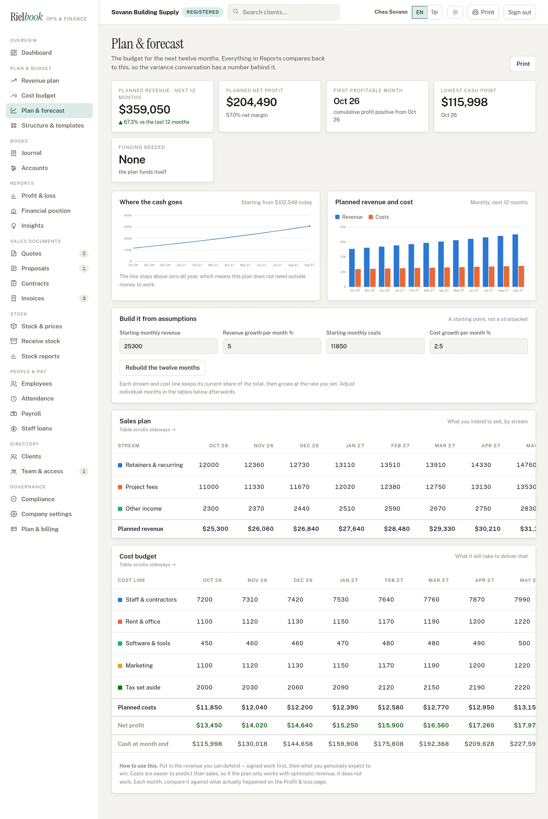Click the Structure & templates icon
548x819 pixels.
14,126
